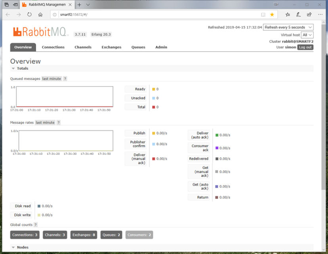This screenshot has height=254, width=328.
Task: Click the site information icon in address bar
Action: tap(55, 15)
